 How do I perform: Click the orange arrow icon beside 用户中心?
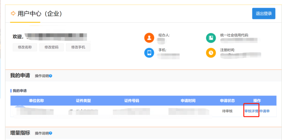(13, 14)
